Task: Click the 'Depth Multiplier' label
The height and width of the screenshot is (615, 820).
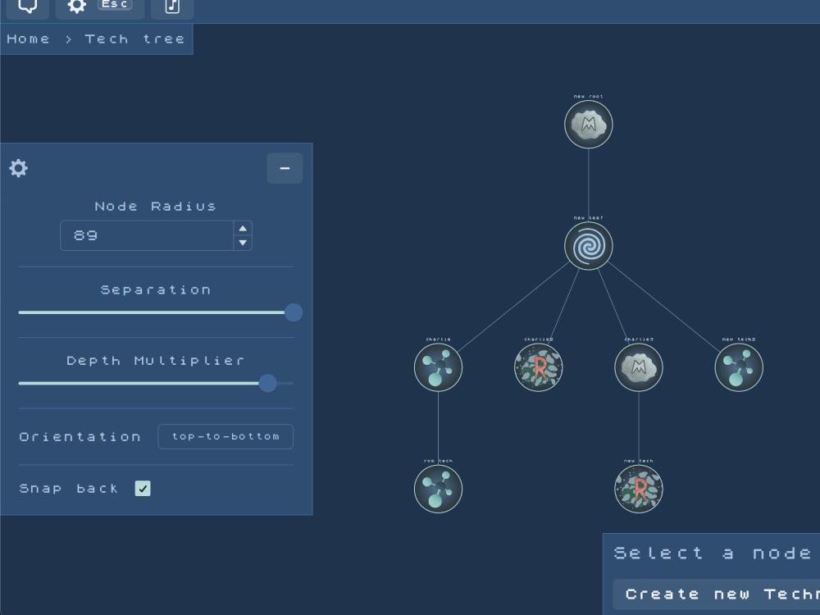Action: [x=155, y=361]
